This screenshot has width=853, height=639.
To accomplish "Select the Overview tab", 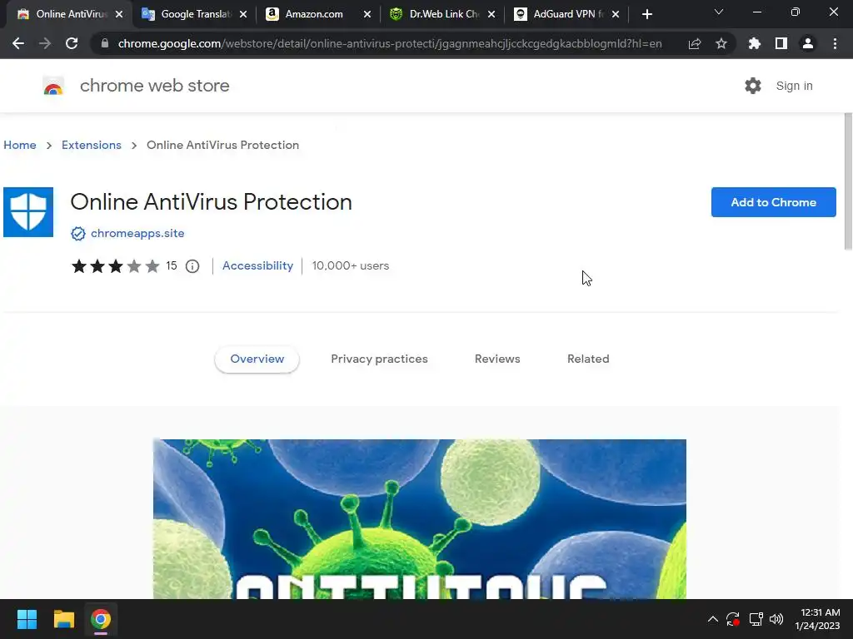I will click(x=257, y=359).
